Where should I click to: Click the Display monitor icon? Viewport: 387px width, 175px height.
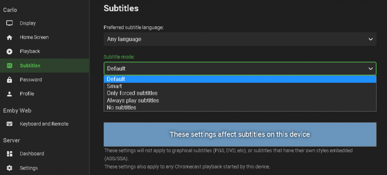10,23
